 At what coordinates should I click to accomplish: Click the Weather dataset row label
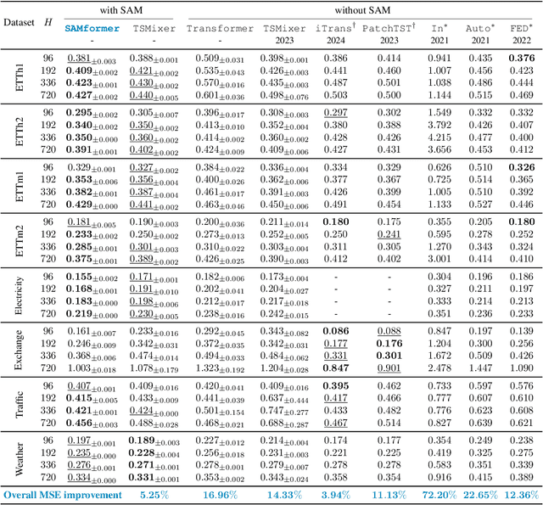pyautogui.click(x=20, y=458)
